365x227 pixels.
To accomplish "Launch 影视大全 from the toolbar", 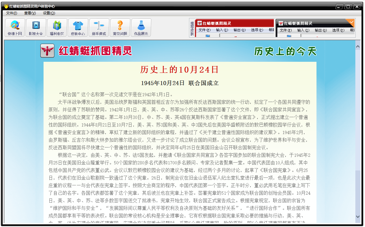I will (x=36, y=27).
